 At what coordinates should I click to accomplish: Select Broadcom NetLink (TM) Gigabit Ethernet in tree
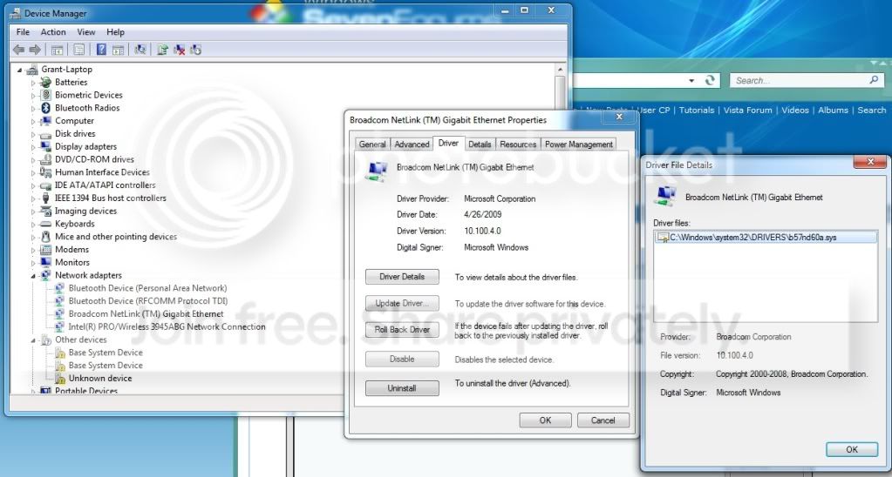tap(146, 314)
